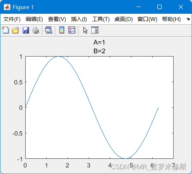192x174 pixels.
Task: Save figure using the floppy disk icon
Action: point(26,30)
